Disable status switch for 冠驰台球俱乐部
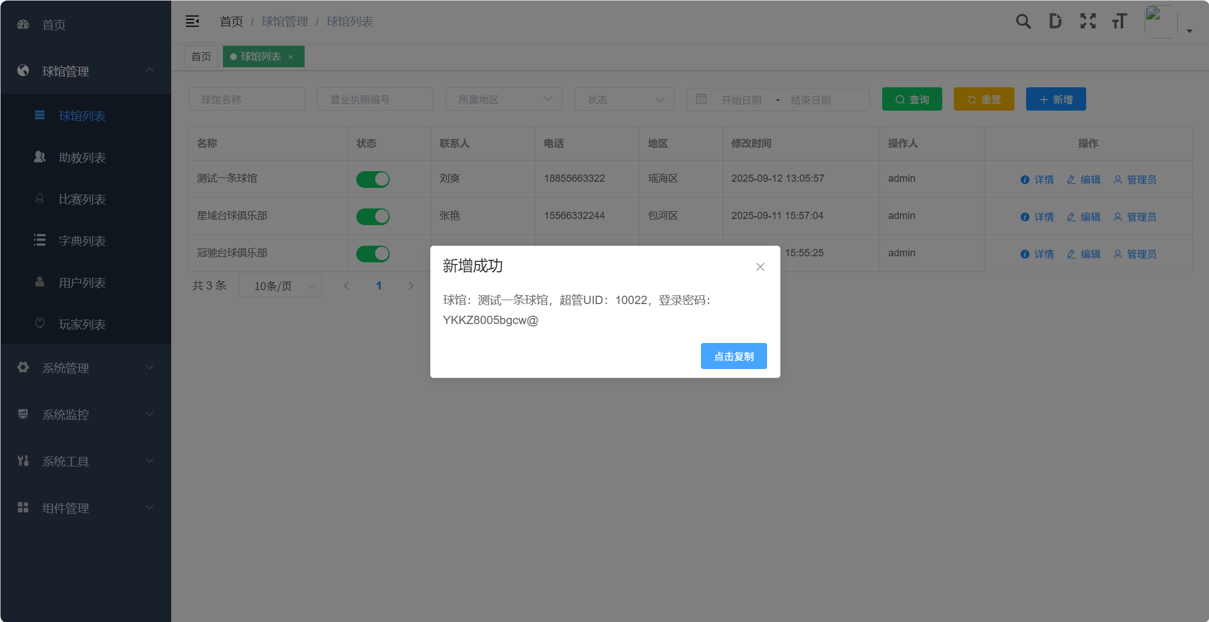Image resolution: width=1209 pixels, height=622 pixels. (372, 253)
